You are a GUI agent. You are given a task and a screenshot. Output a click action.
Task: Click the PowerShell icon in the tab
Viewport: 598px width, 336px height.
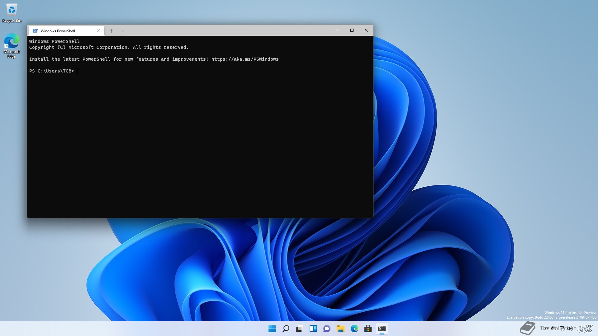coord(35,31)
